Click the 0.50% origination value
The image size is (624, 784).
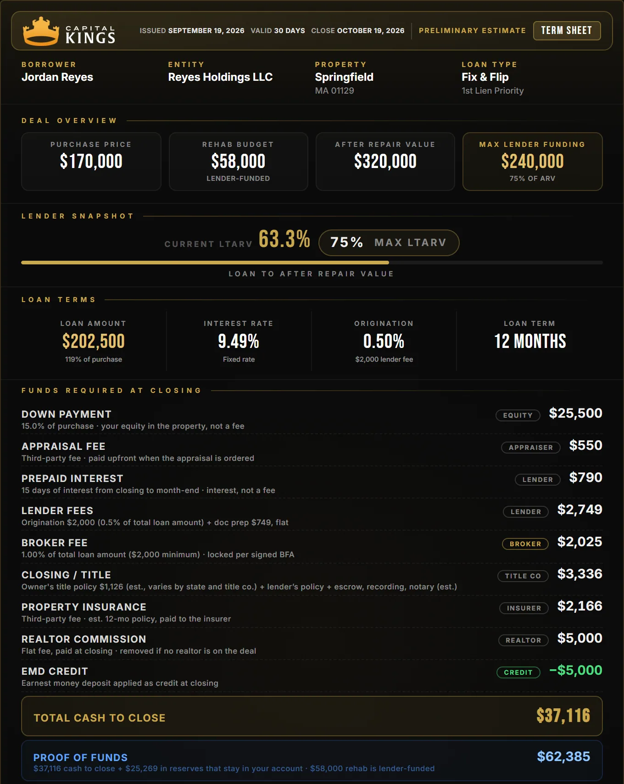pos(384,341)
